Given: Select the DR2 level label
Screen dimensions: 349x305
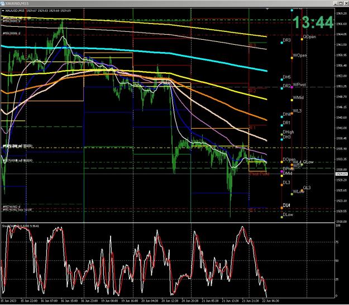Looking at the screenshot, I should [x=286, y=86].
